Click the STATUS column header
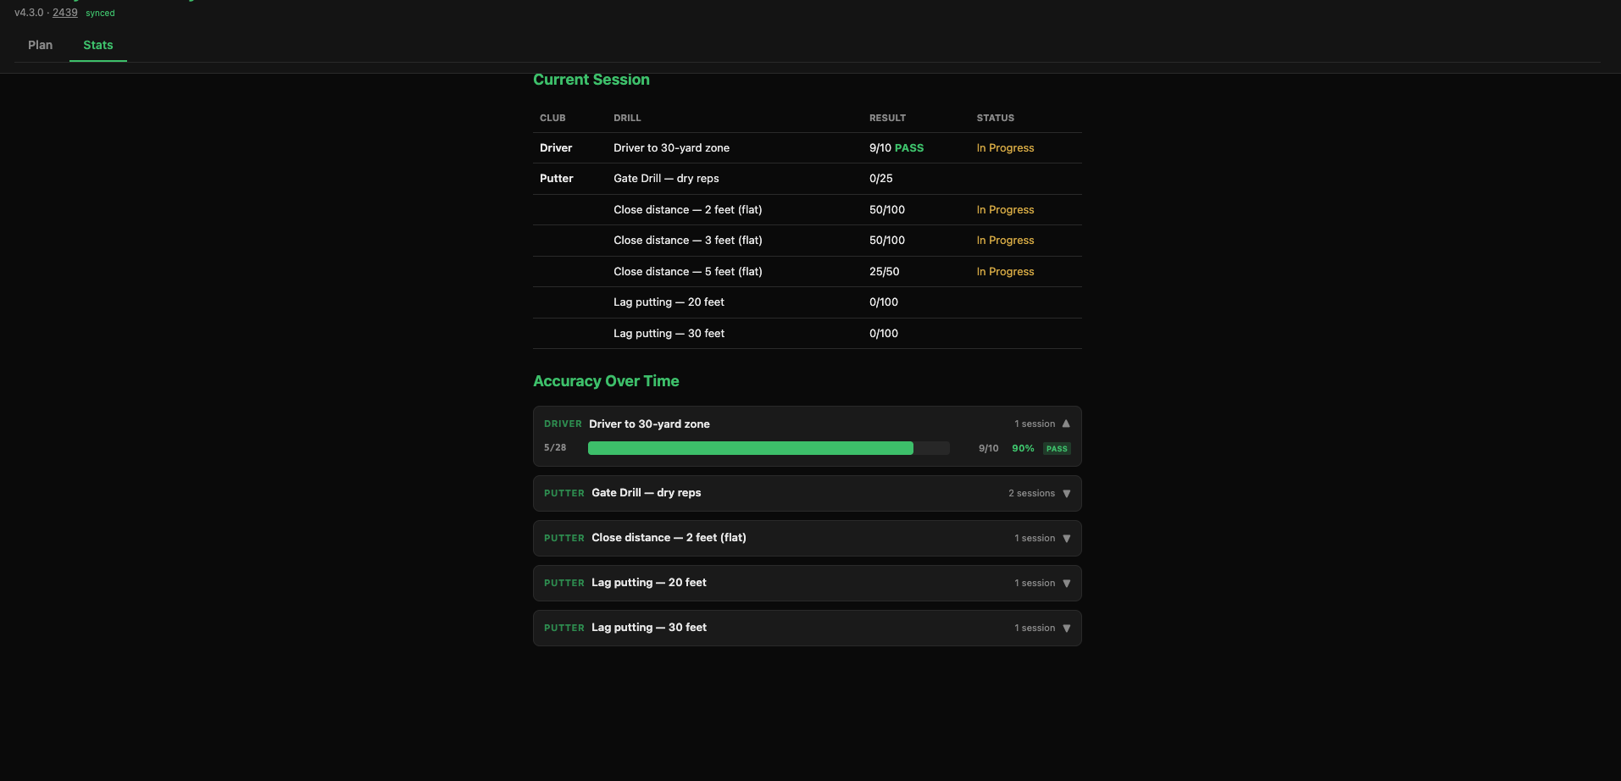This screenshot has height=781, width=1621. pyautogui.click(x=996, y=118)
